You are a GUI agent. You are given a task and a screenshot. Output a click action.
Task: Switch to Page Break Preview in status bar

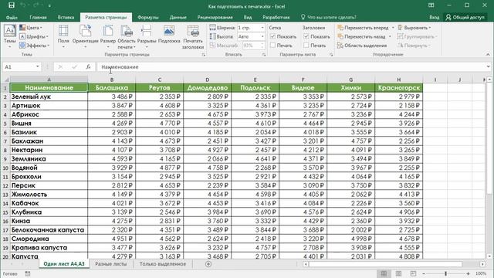click(413, 273)
